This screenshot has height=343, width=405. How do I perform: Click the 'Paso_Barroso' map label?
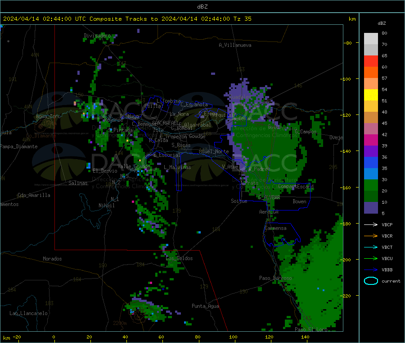275,278
